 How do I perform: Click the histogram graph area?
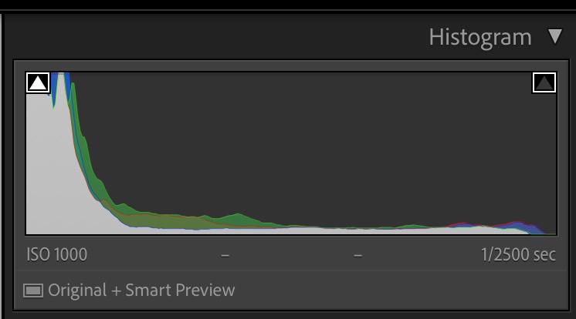click(291, 153)
